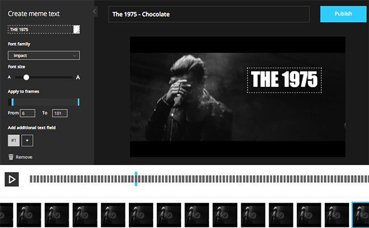369x228 pixels.
Task: Click the 'Font size' label
Action: 16,67
